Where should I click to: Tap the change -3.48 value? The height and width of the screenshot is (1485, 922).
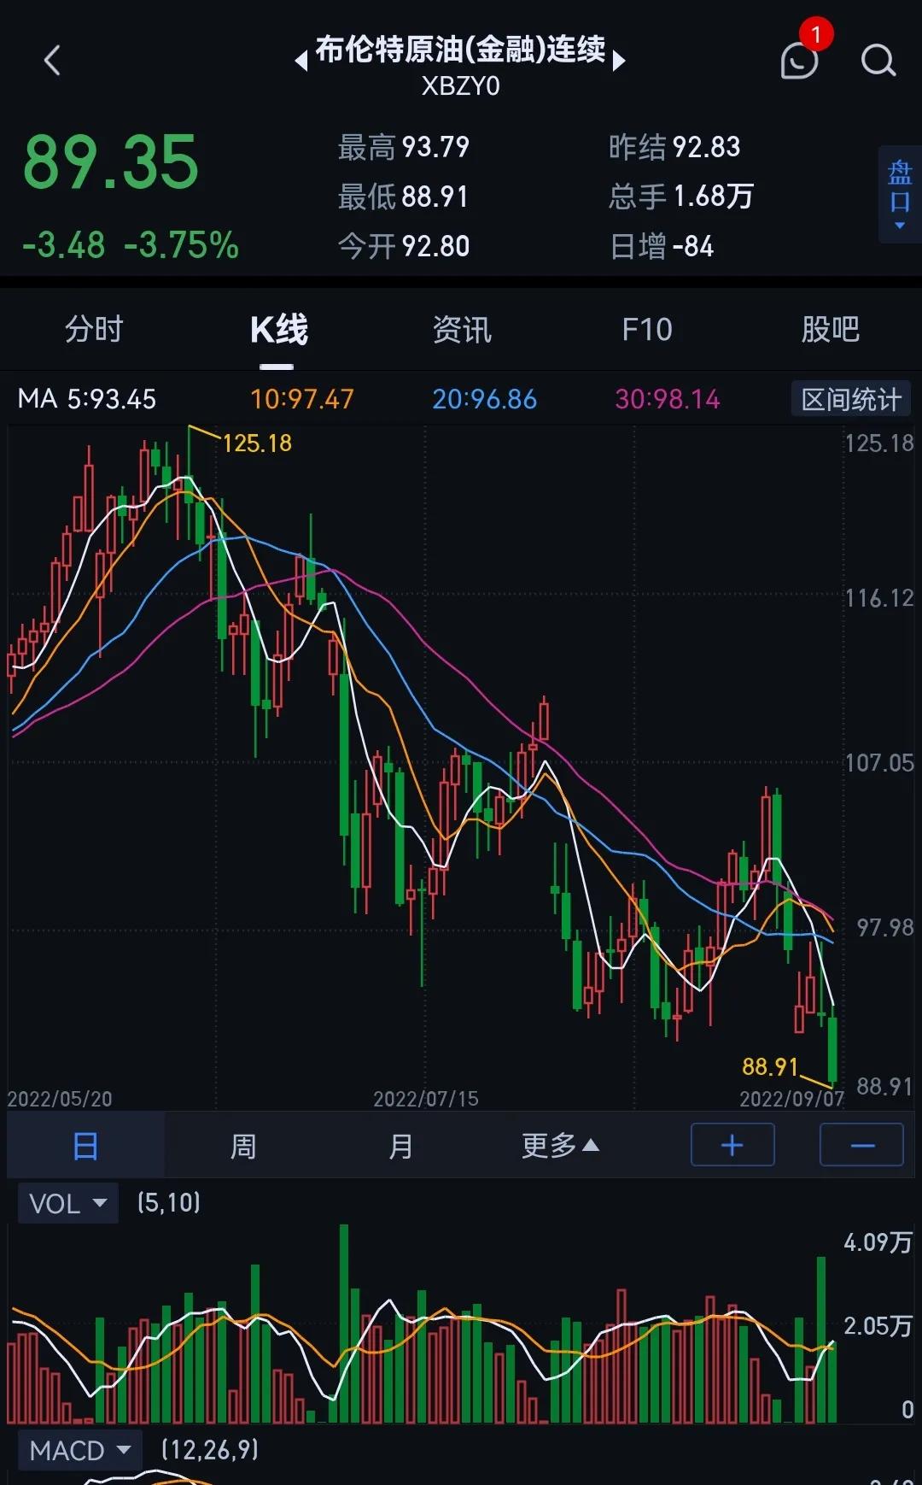click(x=63, y=245)
